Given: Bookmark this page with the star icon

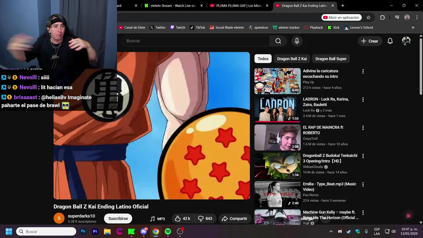Looking at the screenshot, I should pos(368,18).
